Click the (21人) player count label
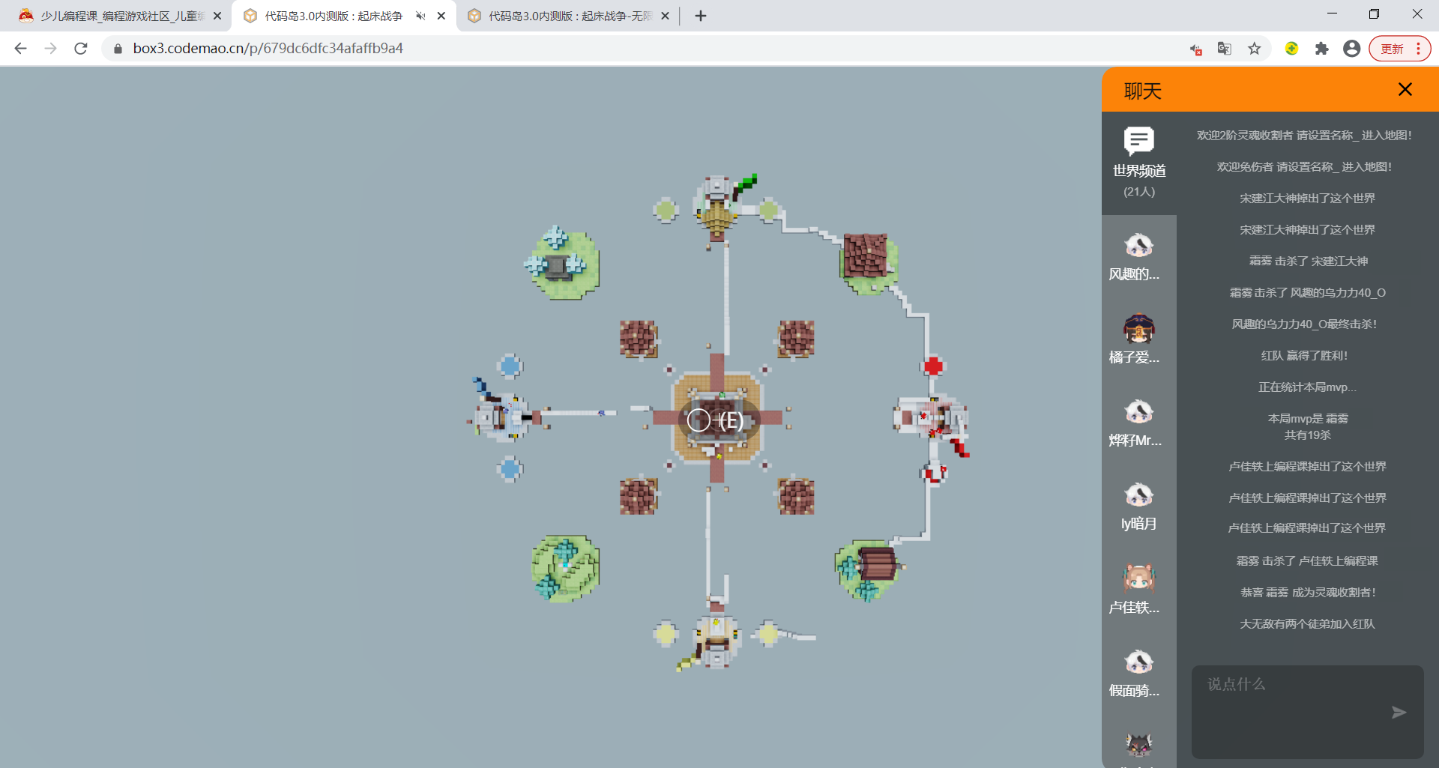1439x768 pixels. pyautogui.click(x=1138, y=192)
